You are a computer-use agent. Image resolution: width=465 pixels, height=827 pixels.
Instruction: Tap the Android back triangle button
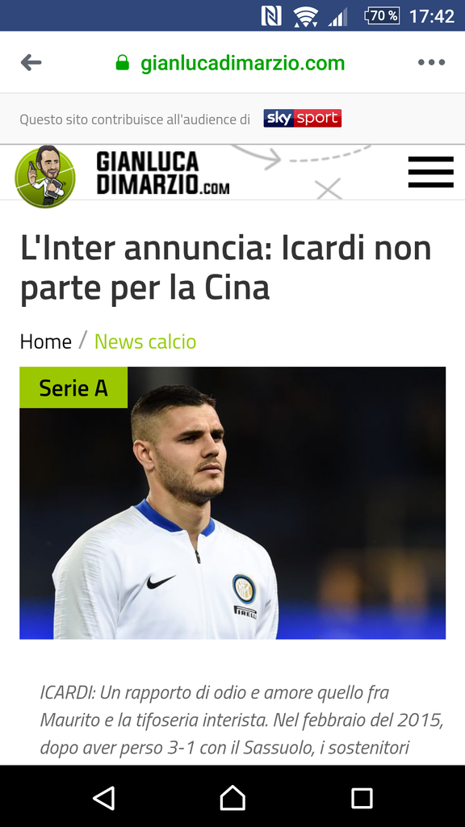pos(104,797)
